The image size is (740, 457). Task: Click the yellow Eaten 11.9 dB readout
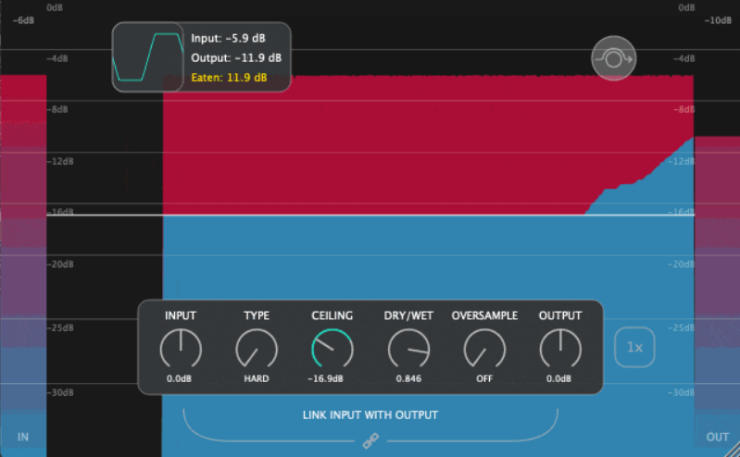click(x=229, y=78)
